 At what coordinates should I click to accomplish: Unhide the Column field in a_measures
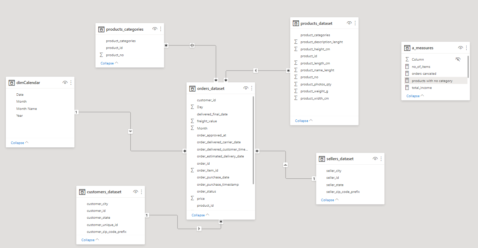point(458,59)
